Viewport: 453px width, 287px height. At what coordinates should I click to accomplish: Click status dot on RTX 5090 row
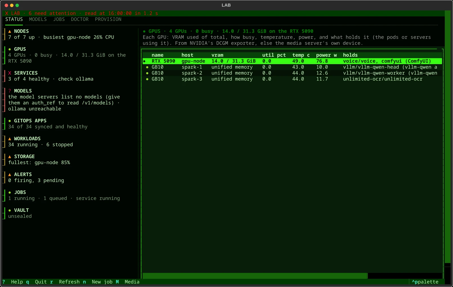click(x=144, y=61)
